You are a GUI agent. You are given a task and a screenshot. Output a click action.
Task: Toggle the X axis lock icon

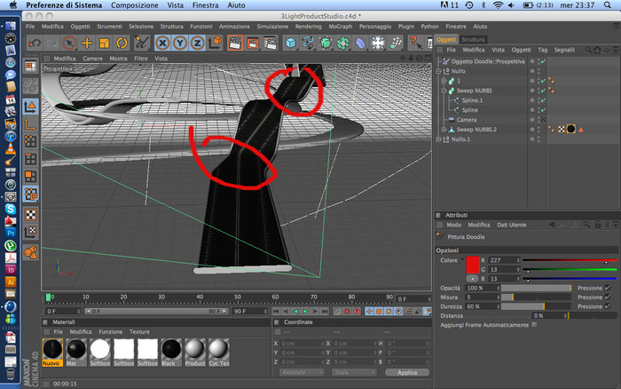coord(162,43)
